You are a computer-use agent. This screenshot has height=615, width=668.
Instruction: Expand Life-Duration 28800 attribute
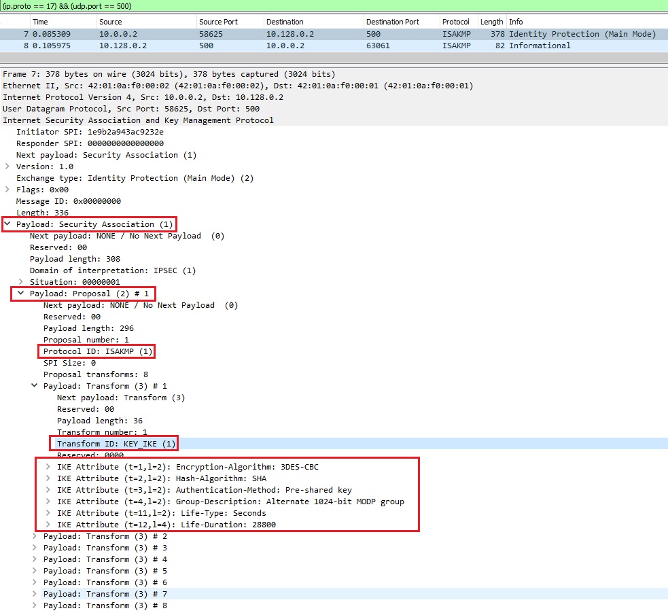click(x=48, y=525)
